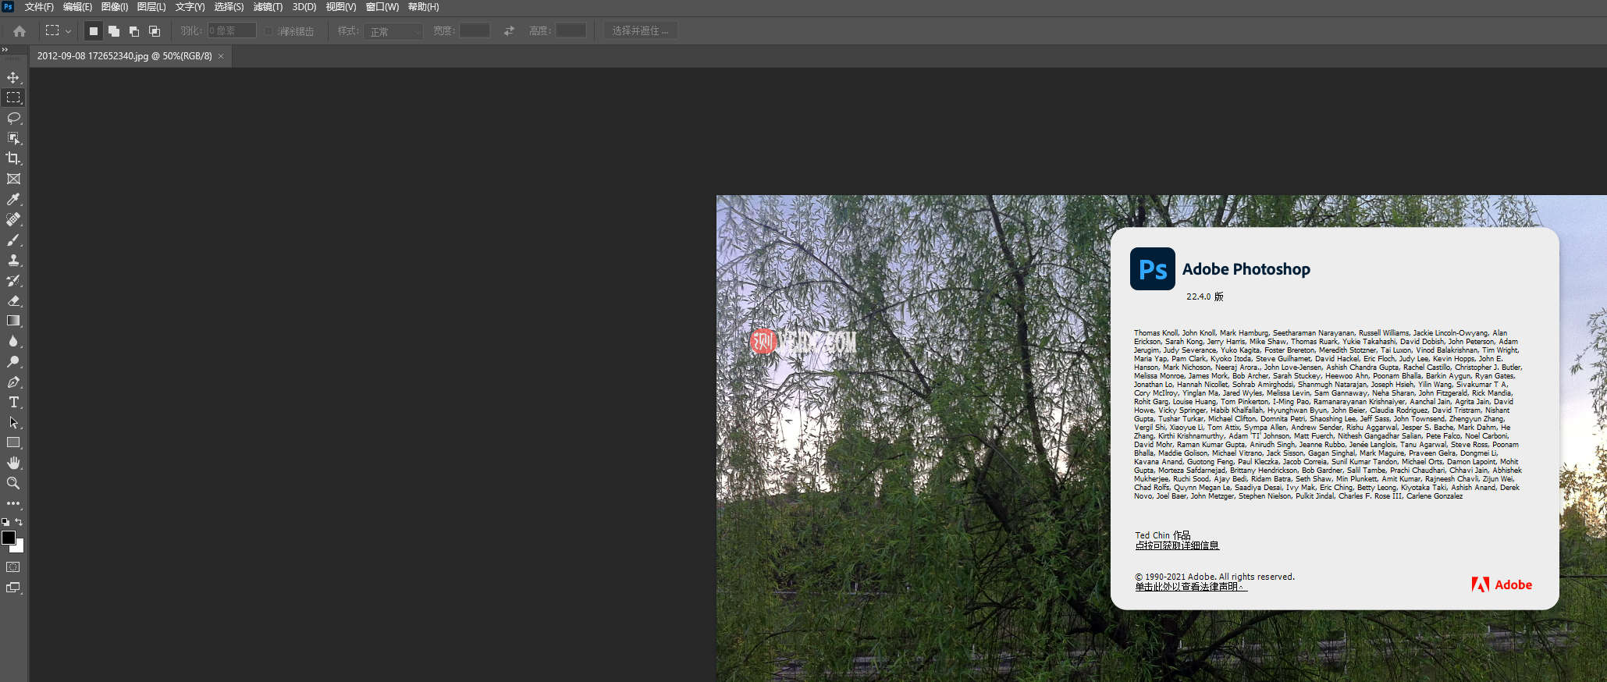
Task: Select the Gradient tool
Action: 13,321
